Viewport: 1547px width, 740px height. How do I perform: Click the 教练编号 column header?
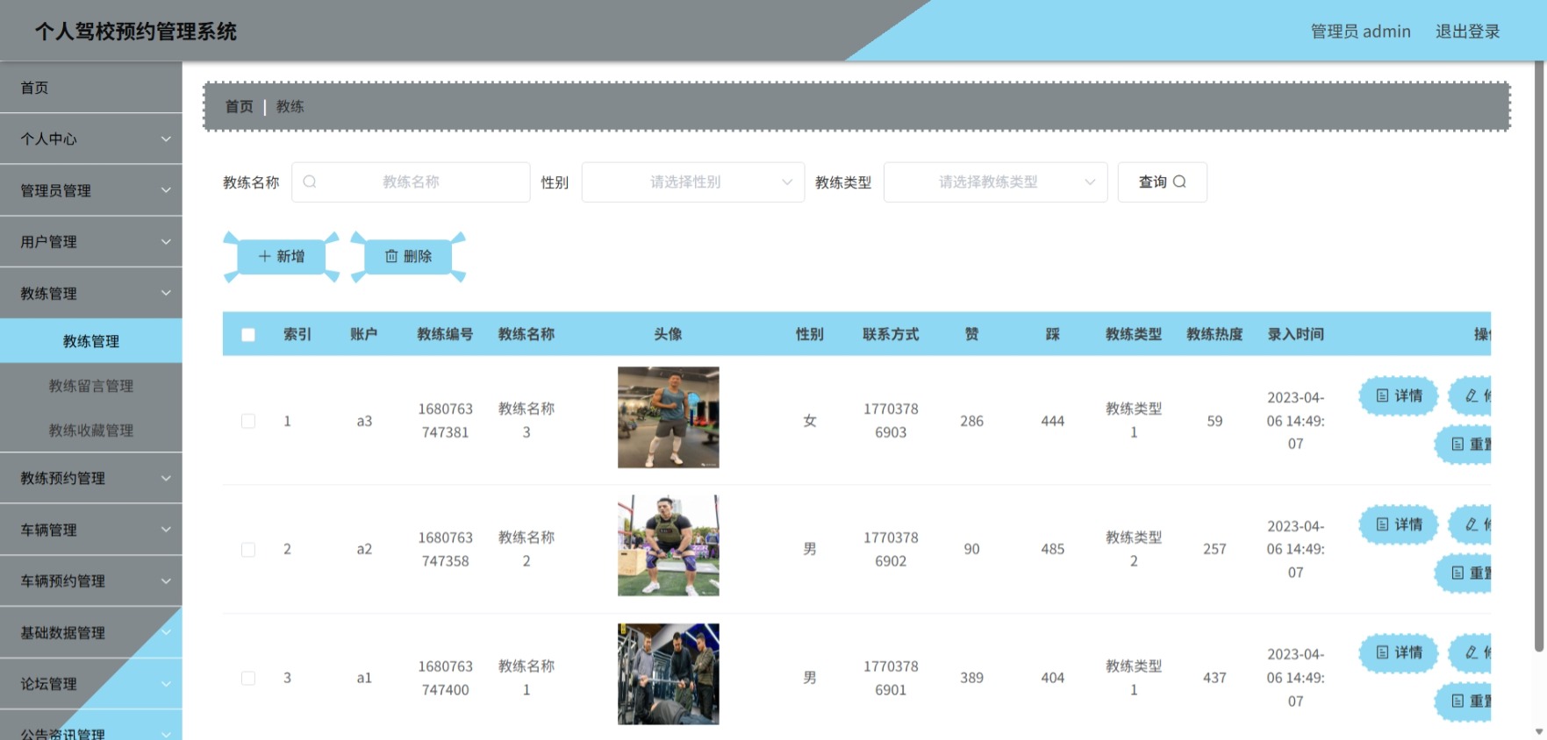(445, 334)
